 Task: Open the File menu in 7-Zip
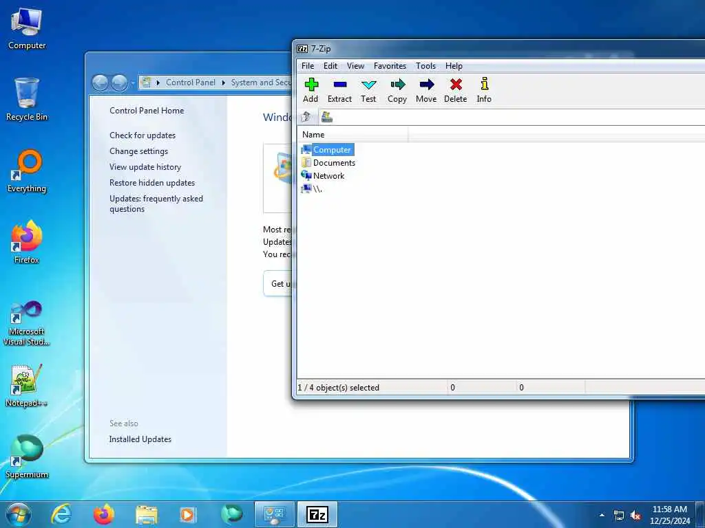pos(308,66)
